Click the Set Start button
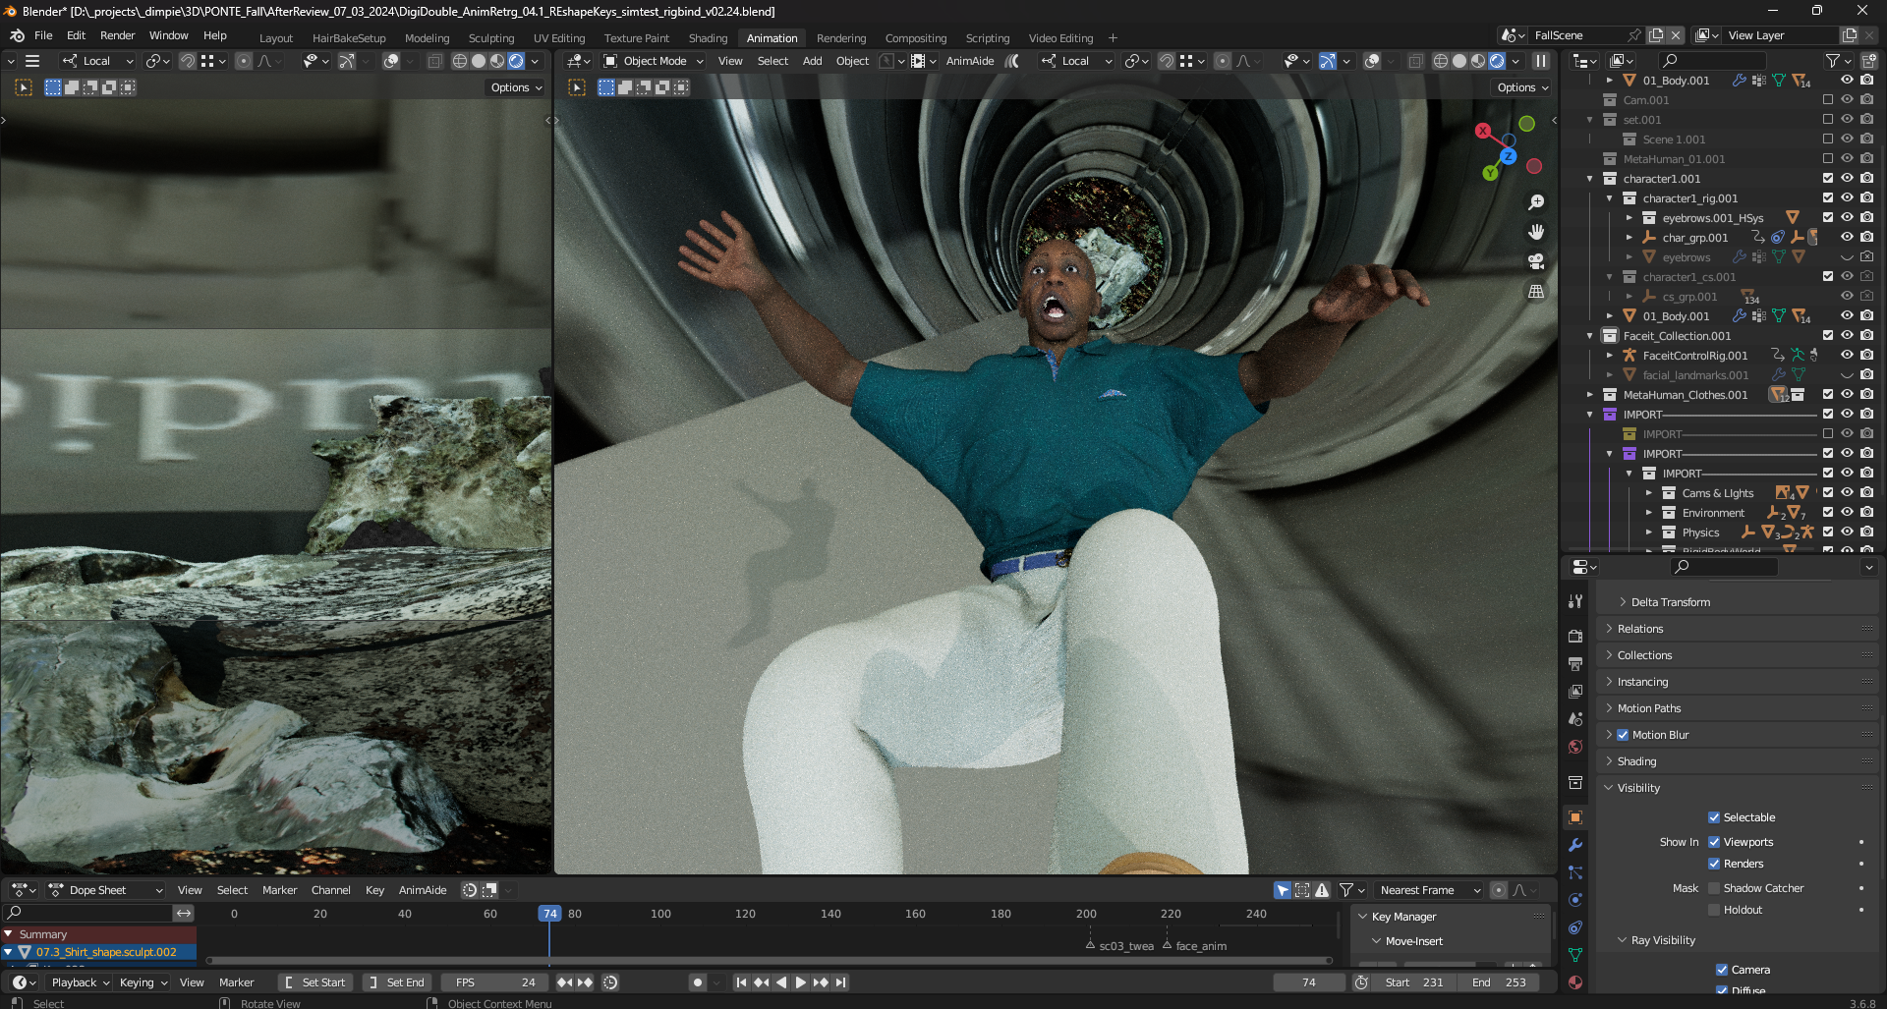Screen dimensions: 1887x1009 pos(315,982)
